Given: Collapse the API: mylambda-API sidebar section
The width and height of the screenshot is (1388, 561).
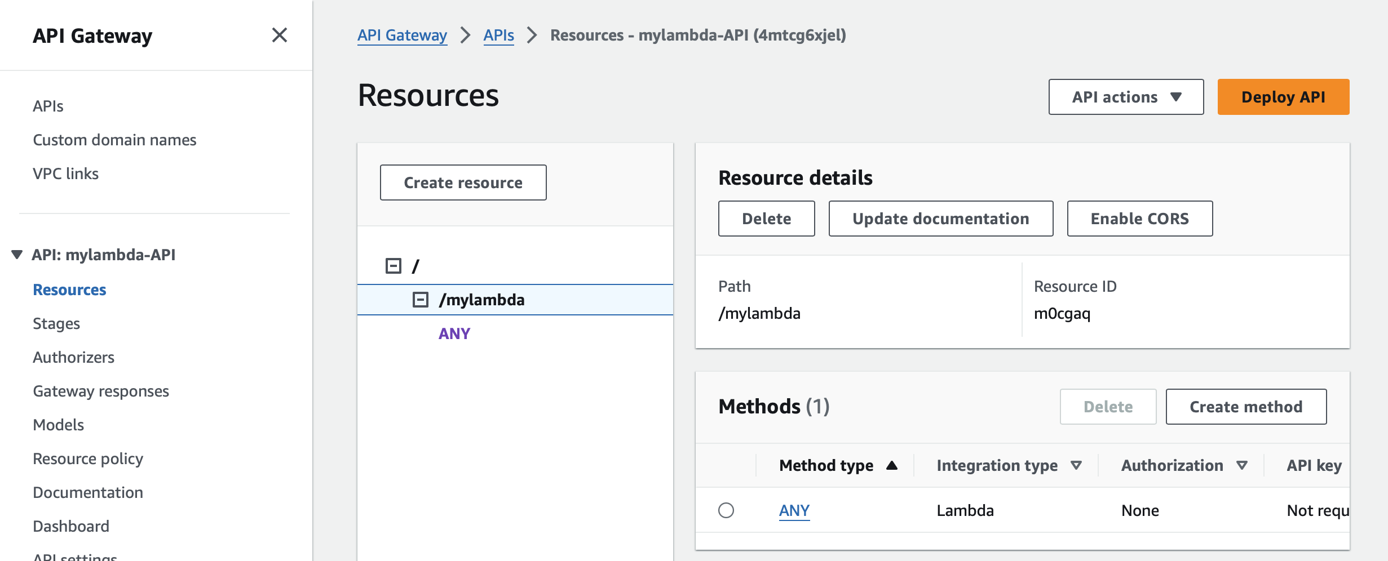Looking at the screenshot, I should tap(17, 255).
